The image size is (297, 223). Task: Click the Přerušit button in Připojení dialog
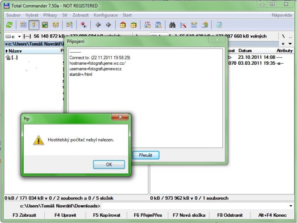[x=146, y=155]
